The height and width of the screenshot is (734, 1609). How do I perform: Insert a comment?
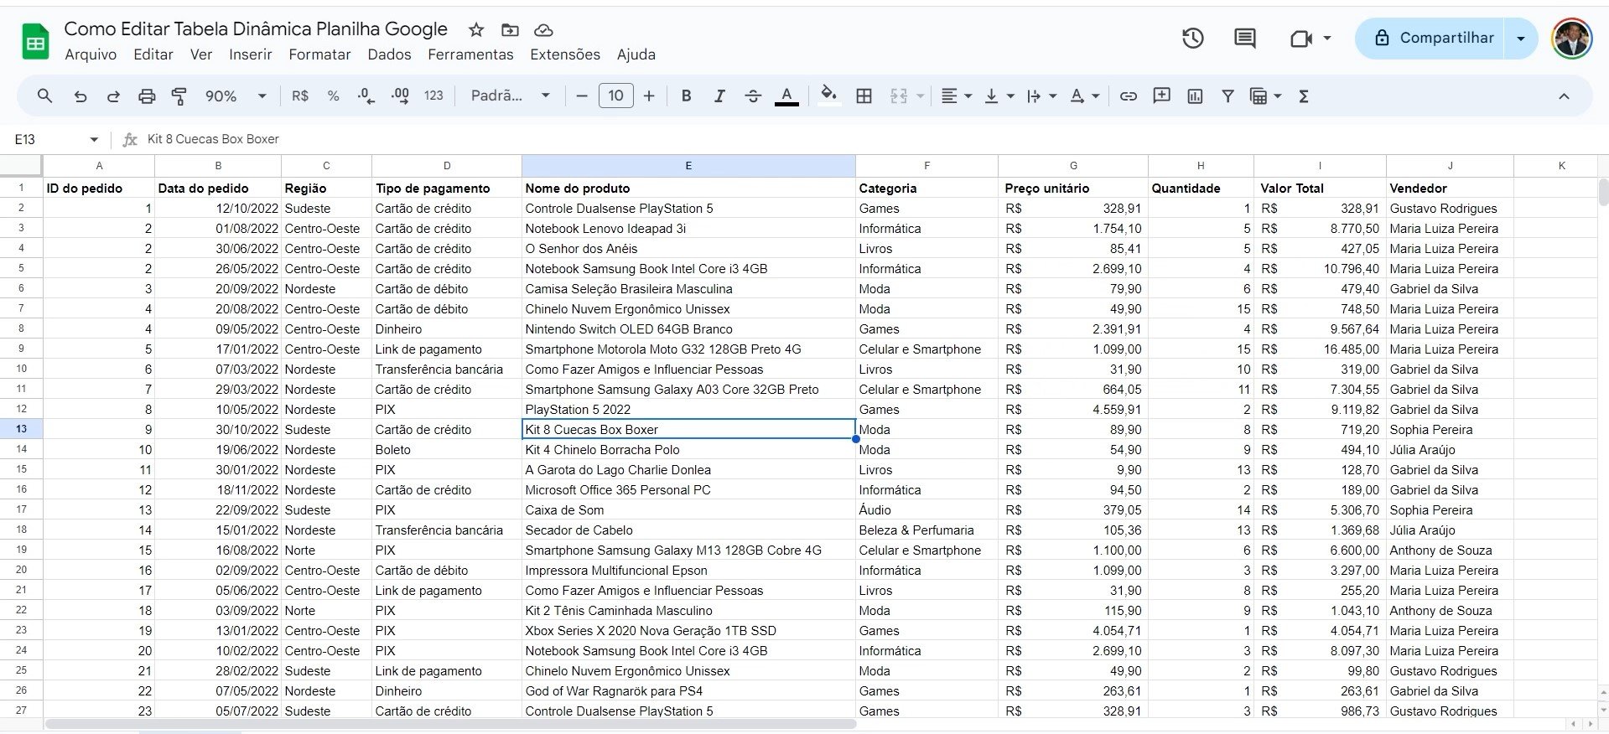coord(1161,96)
